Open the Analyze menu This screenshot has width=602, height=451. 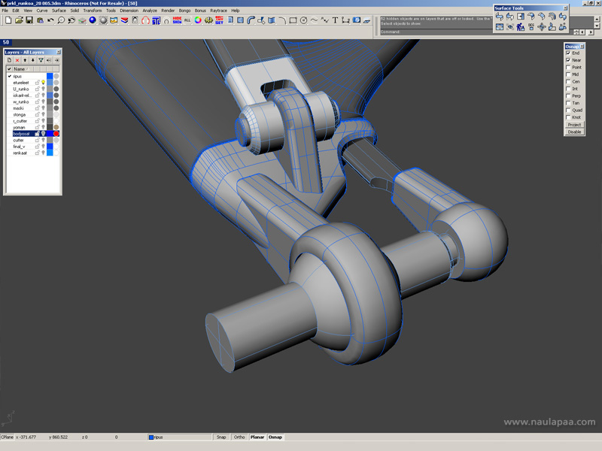pos(150,11)
